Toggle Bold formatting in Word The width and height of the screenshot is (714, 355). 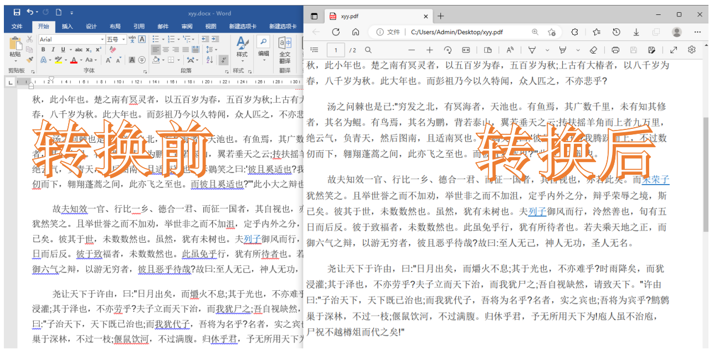[44, 50]
